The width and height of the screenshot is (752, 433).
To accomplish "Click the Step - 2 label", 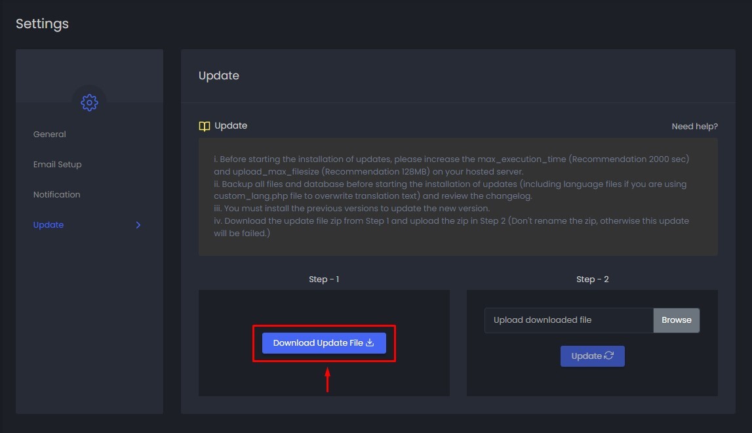I will click(x=592, y=279).
